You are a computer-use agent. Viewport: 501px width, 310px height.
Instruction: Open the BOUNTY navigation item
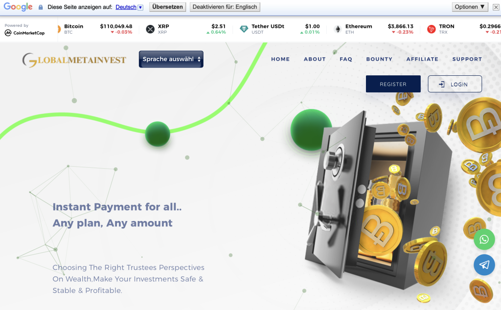379,59
